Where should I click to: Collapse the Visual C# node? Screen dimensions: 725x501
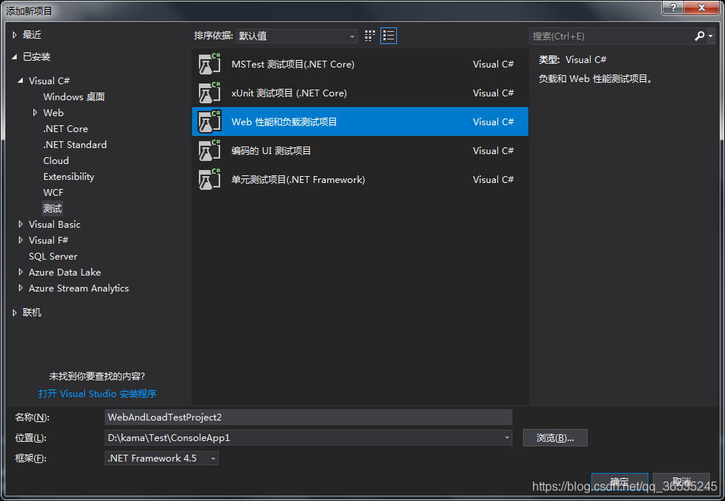(20, 80)
